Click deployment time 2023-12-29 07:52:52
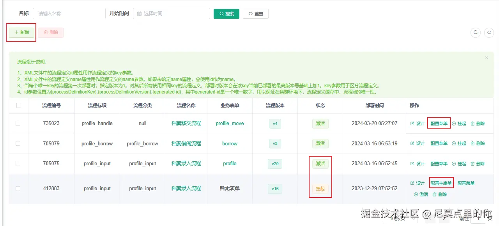This screenshot has width=499, height=226. [374, 189]
